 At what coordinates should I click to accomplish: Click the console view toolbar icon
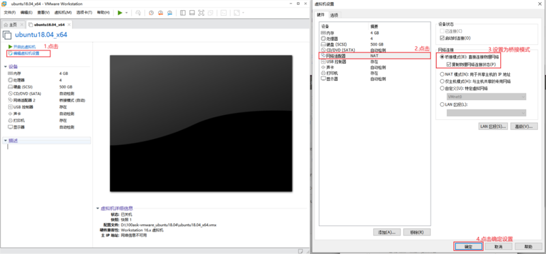224,12
